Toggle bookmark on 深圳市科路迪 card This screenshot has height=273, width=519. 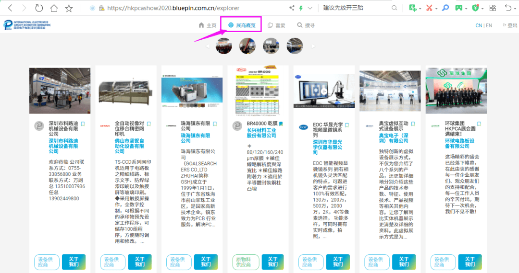[83, 124]
